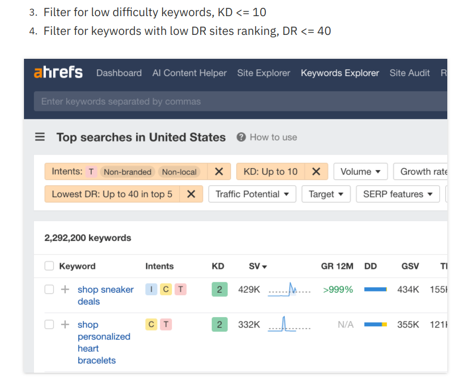Open the SERP features dropdown
The image size is (465, 379).
(x=398, y=194)
